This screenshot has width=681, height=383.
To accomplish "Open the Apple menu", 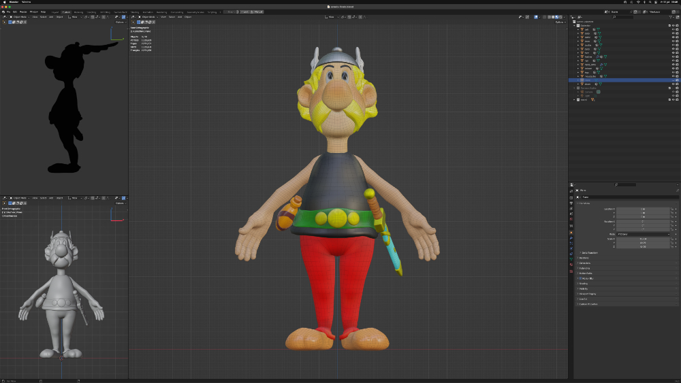I will (4, 2).
